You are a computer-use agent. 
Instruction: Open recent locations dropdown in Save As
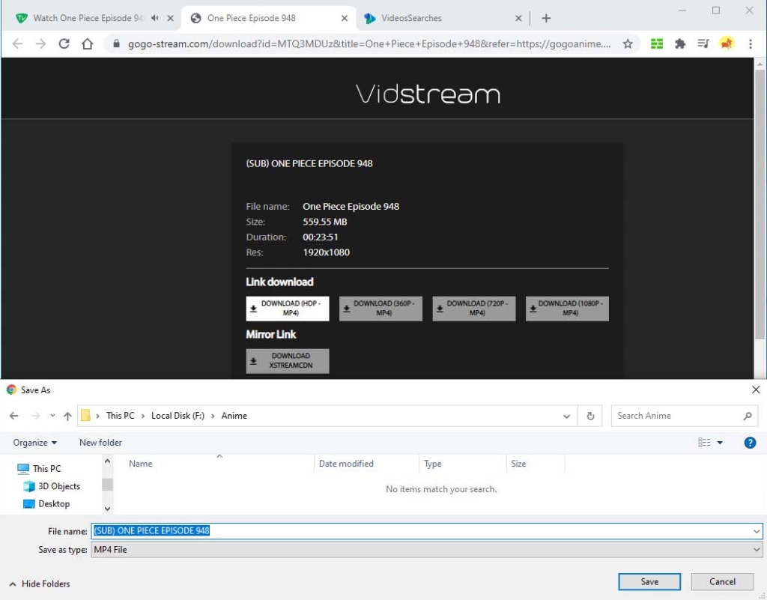click(52, 416)
